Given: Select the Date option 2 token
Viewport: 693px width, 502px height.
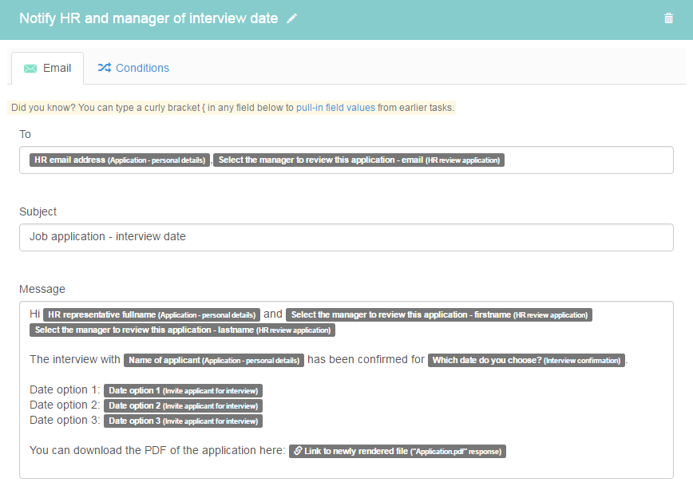Looking at the screenshot, I should (x=183, y=405).
